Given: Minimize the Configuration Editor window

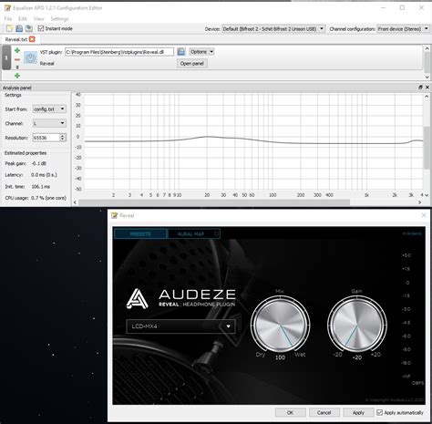Looking at the screenshot, I should pyautogui.click(x=384, y=7).
